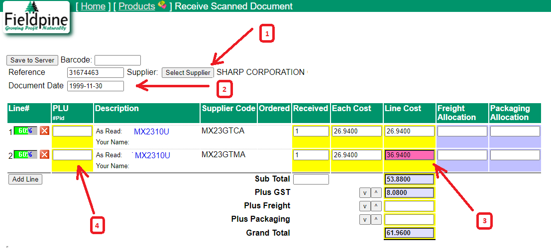This screenshot has width=551, height=251.
Task: Click Select Supplier button
Action: pyautogui.click(x=188, y=72)
